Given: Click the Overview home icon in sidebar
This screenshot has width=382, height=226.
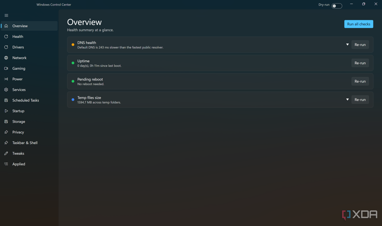Looking at the screenshot, I should (x=6, y=26).
